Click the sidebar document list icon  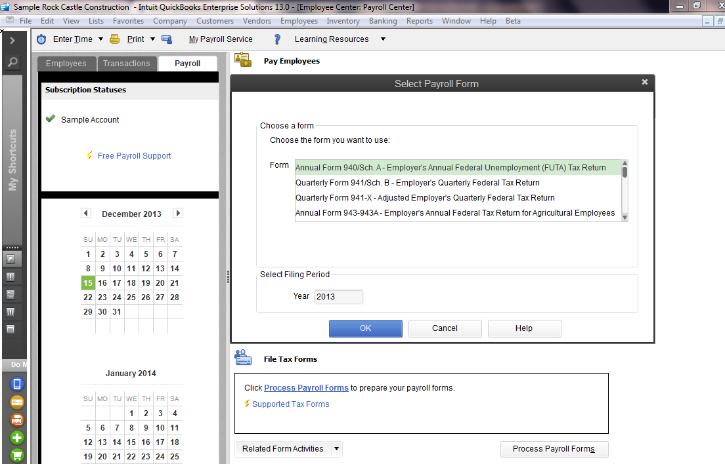(11, 294)
